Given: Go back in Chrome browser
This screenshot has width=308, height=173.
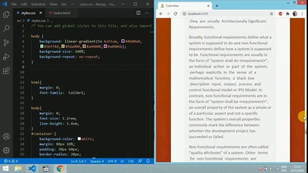Looking at the screenshot, I should click(161, 14).
